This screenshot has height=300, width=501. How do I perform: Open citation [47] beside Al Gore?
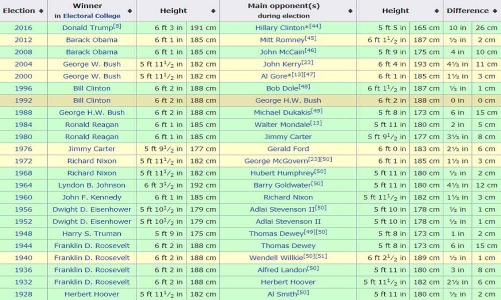click(310, 74)
